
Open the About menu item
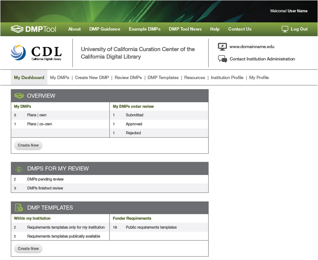(x=74, y=29)
